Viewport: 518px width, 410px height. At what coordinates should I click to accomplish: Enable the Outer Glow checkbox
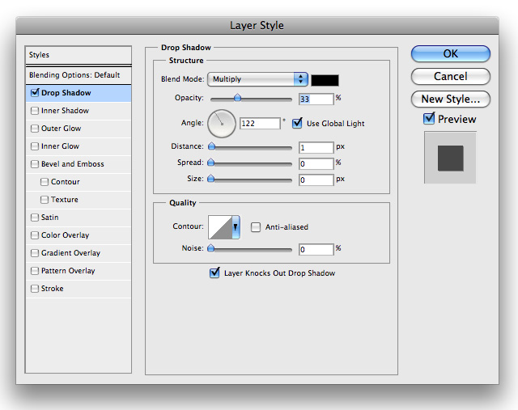[x=34, y=129]
